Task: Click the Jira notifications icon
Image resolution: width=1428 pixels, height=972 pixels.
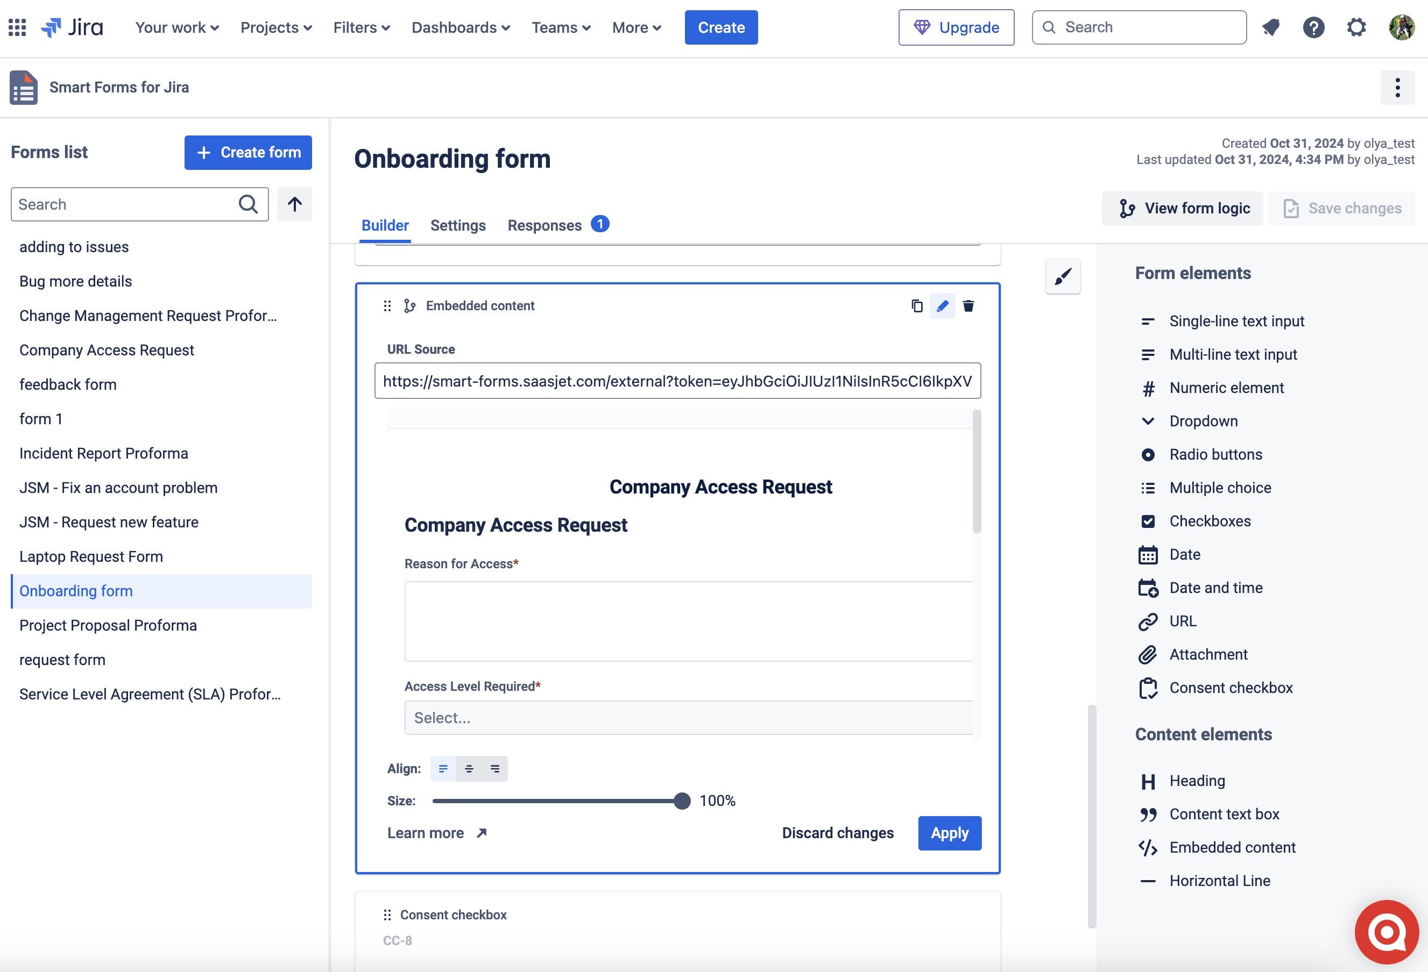Action: pos(1271,27)
